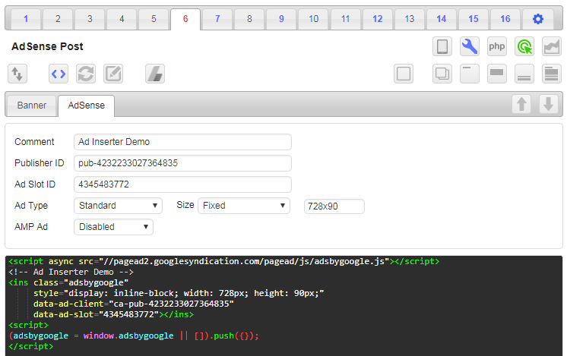Switch to block tab 4
Screen dimensions: 567x356
(122, 19)
